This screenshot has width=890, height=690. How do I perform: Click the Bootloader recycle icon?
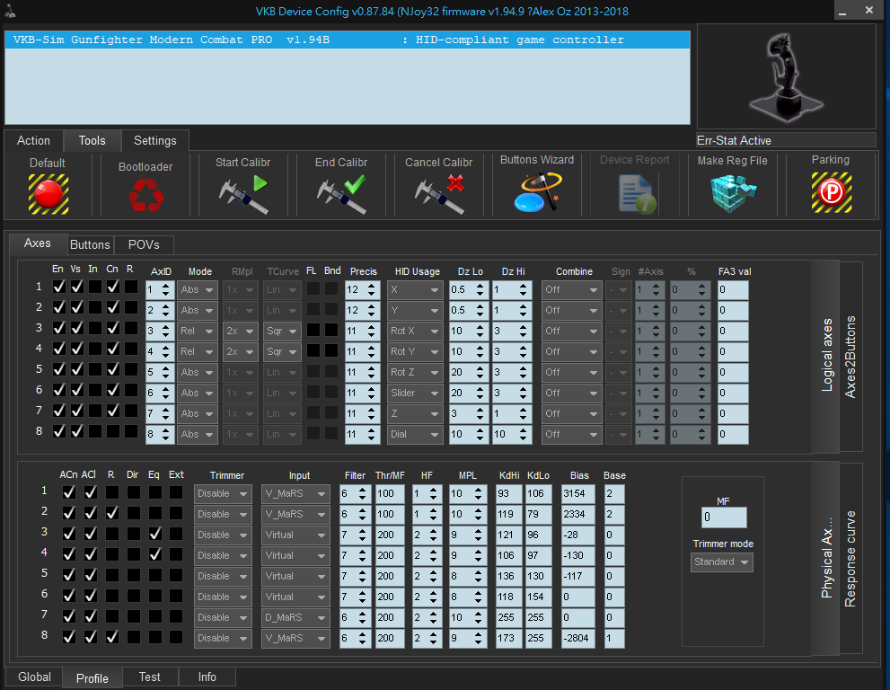tap(145, 194)
